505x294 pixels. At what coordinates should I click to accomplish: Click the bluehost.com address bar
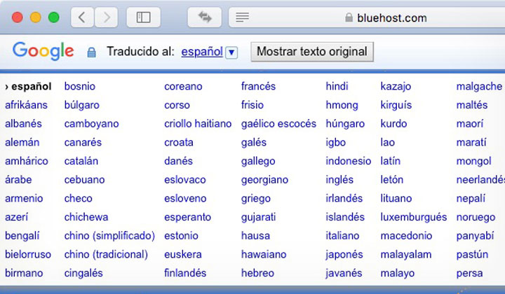(x=367, y=17)
